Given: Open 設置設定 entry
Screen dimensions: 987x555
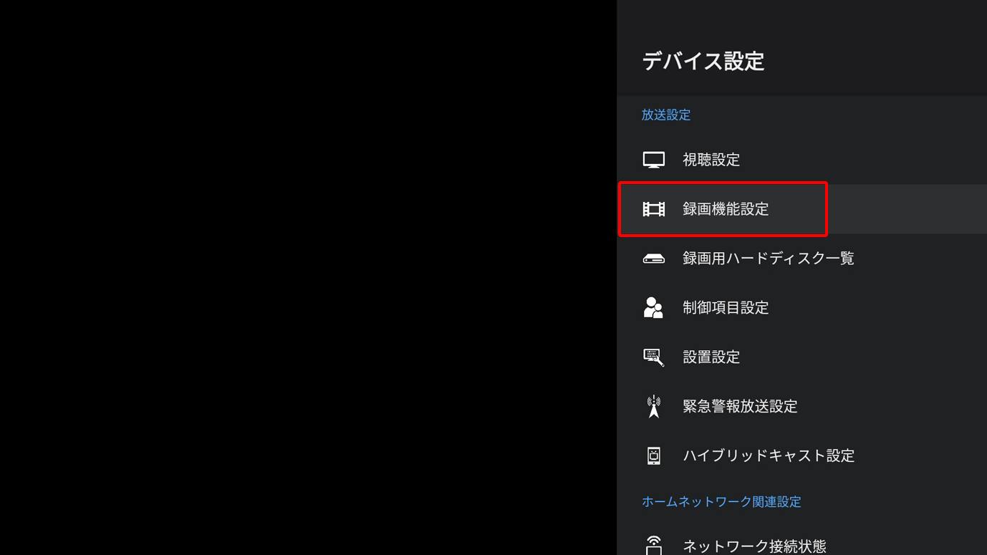Looking at the screenshot, I should click(802, 357).
